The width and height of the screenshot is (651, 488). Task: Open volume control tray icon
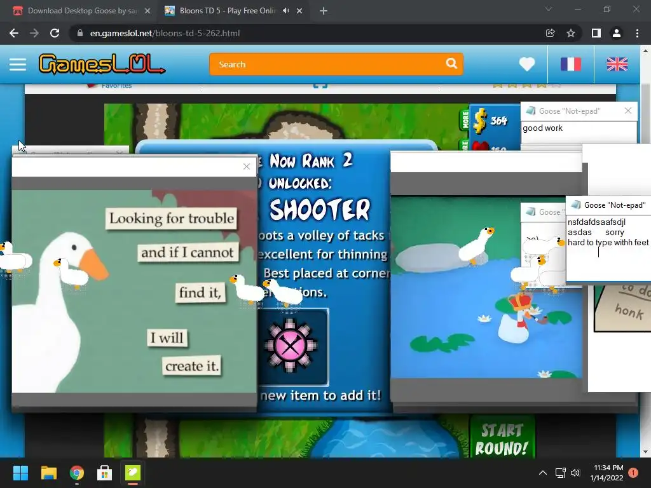coord(575,473)
